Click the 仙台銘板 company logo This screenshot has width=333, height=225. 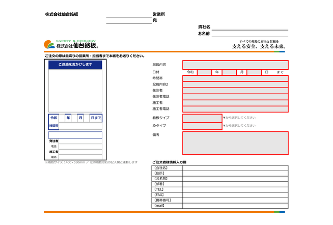pyautogui.click(x=71, y=44)
